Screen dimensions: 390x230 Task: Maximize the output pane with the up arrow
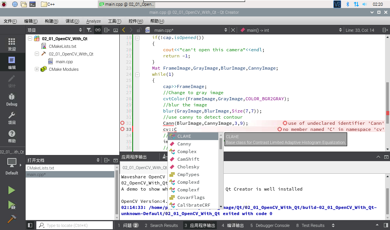tap(378, 157)
